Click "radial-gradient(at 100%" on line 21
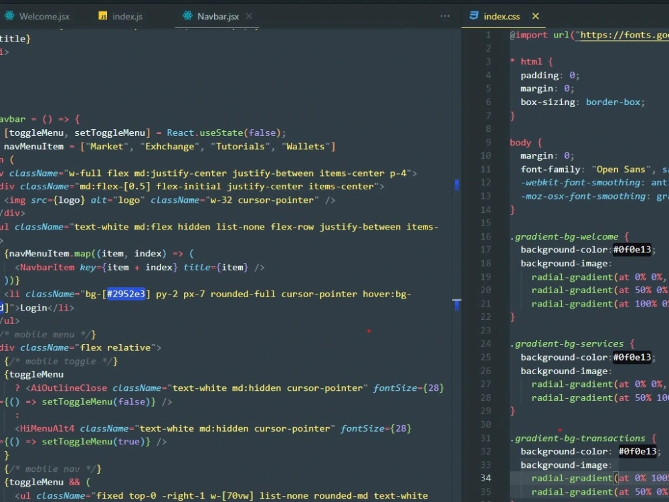Viewport: 669px width, 502px height. pyautogui.click(x=594, y=304)
